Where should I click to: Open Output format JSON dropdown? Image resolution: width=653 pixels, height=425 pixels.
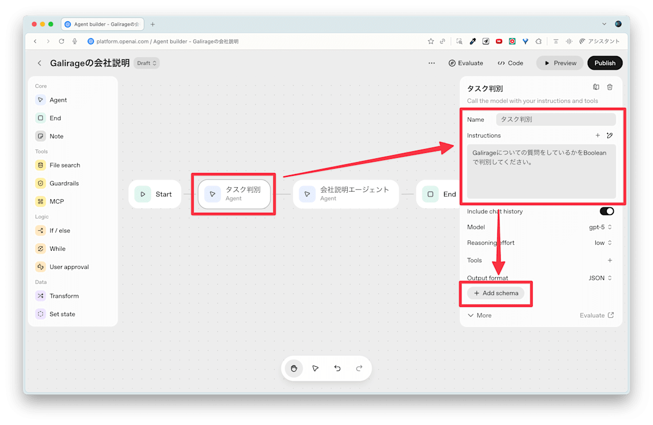(600, 278)
